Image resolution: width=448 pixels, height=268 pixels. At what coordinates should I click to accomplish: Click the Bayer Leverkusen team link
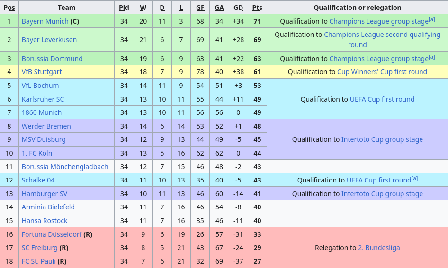point(49,40)
